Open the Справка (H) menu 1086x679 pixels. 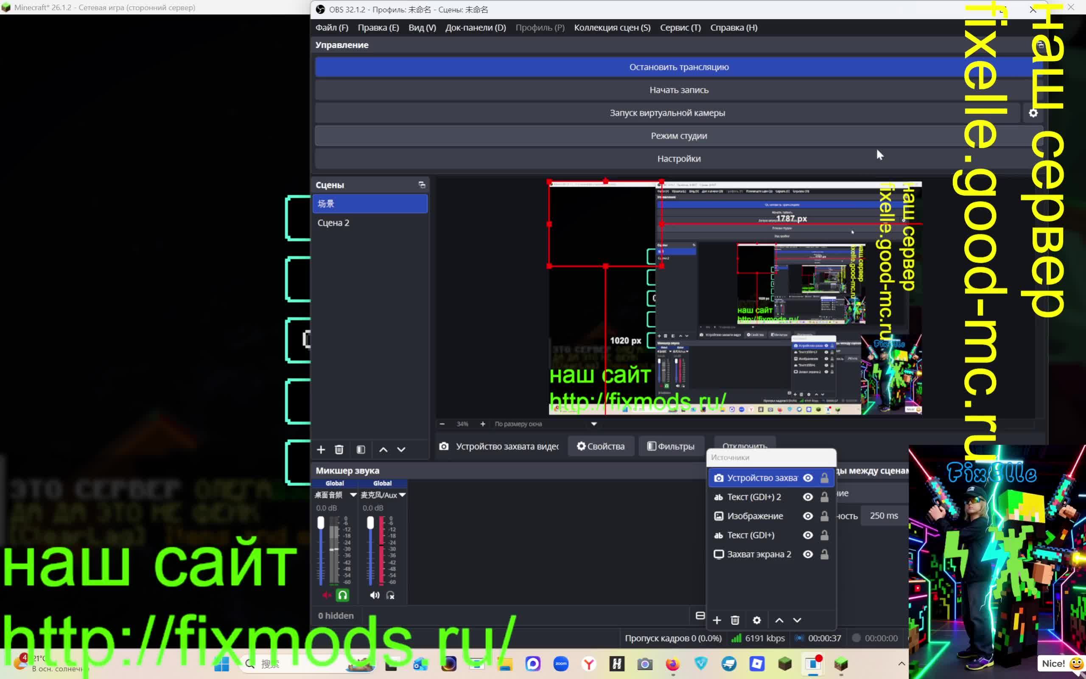coord(734,28)
